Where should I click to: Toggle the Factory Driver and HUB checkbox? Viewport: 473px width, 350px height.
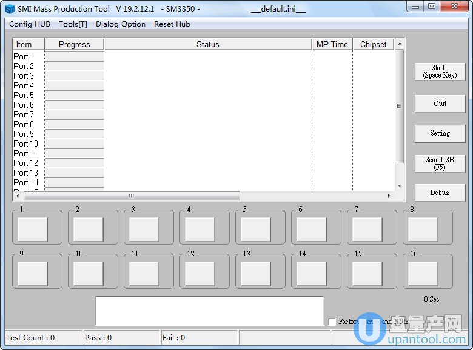click(332, 322)
